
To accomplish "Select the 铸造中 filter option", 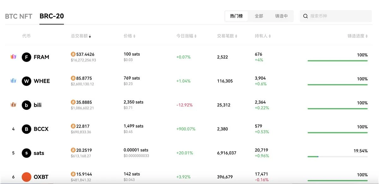I will 281,16.
